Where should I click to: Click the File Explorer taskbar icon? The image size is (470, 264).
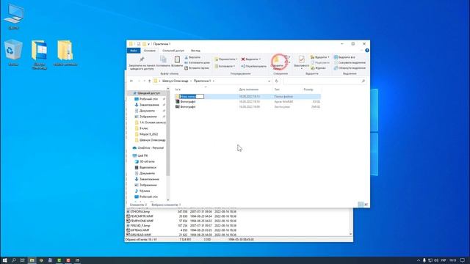[x=32, y=260]
